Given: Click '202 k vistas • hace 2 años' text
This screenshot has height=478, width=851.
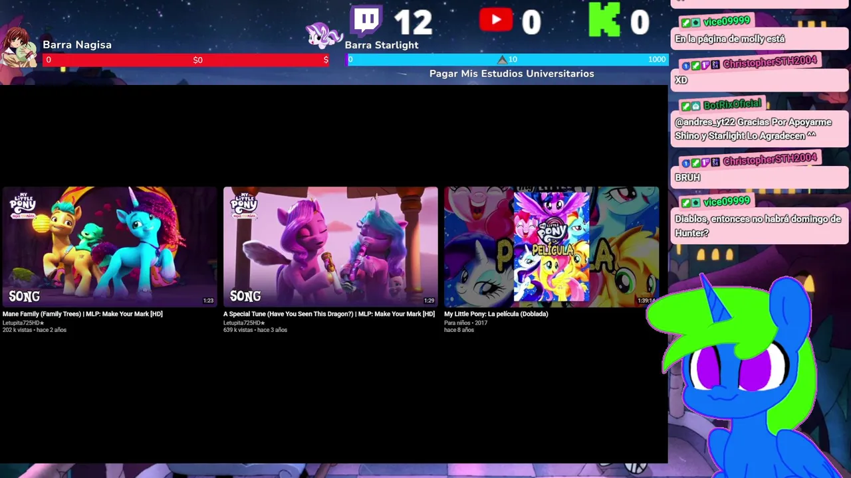Looking at the screenshot, I should point(35,330).
